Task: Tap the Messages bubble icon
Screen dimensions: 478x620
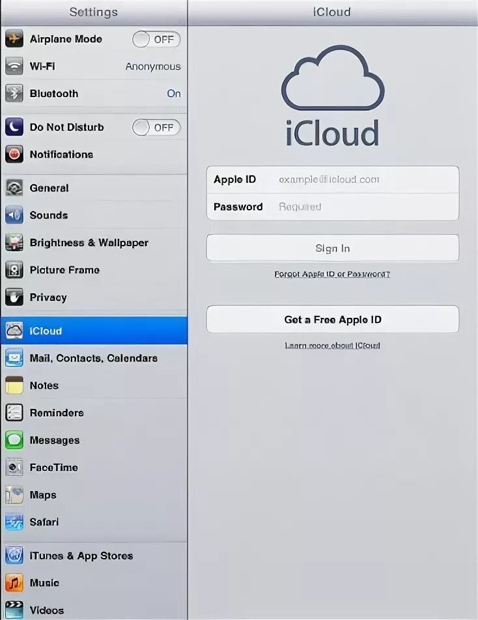Action: (14, 440)
